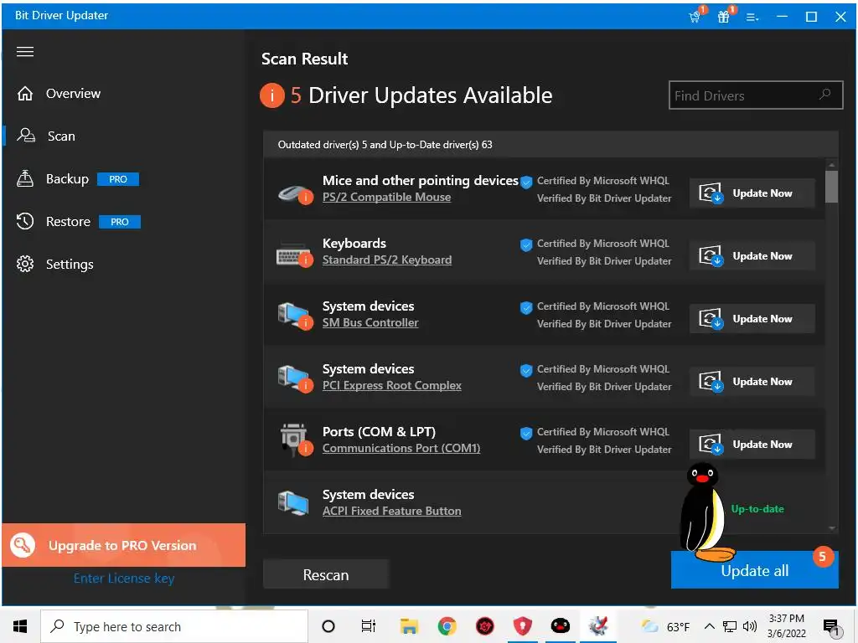Click the Rescan button
Image resolution: width=858 pixels, height=643 pixels.
[326, 574]
